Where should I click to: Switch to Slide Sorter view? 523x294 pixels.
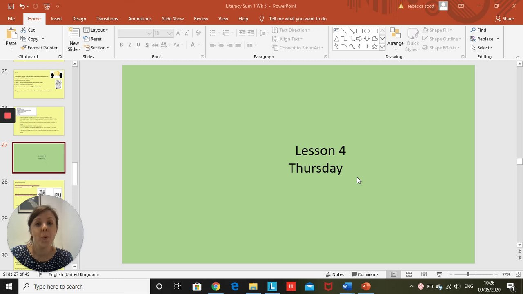click(x=409, y=274)
